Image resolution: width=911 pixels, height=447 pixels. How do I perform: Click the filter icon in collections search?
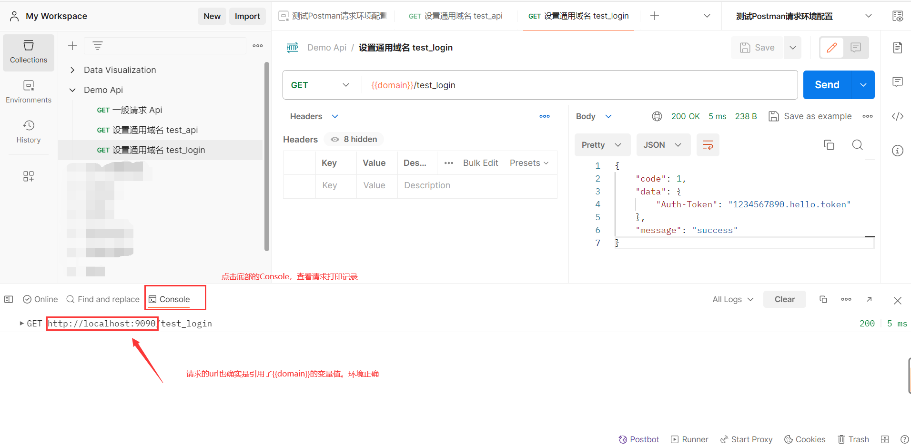98,46
